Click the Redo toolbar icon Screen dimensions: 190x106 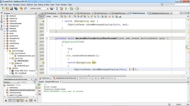pyautogui.click(x=26, y=9)
